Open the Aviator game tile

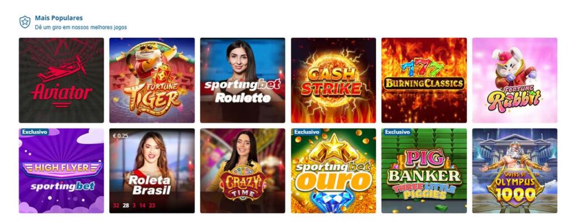click(61, 80)
